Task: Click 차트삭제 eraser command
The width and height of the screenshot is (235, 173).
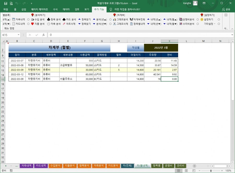Action: coord(69,24)
